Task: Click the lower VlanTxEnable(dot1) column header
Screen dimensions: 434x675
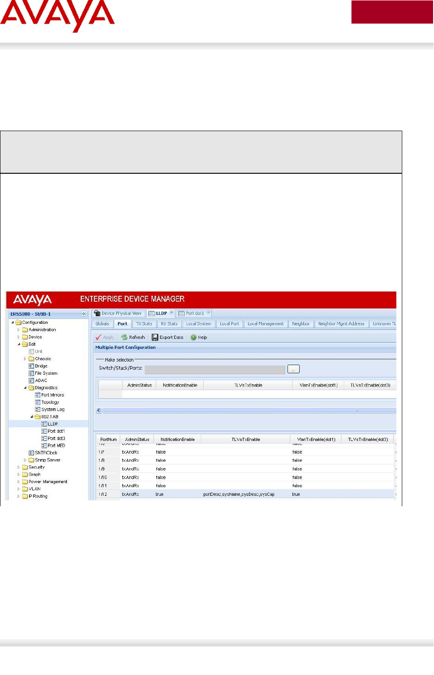Action: (316, 439)
